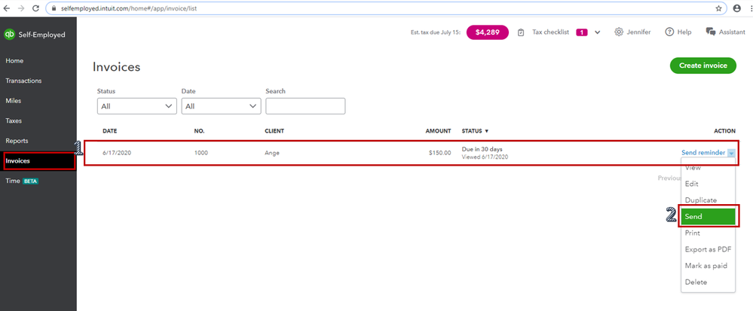This screenshot has height=311, width=753.
Task: Select Mark as paid menu option
Action: [x=706, y=266]
